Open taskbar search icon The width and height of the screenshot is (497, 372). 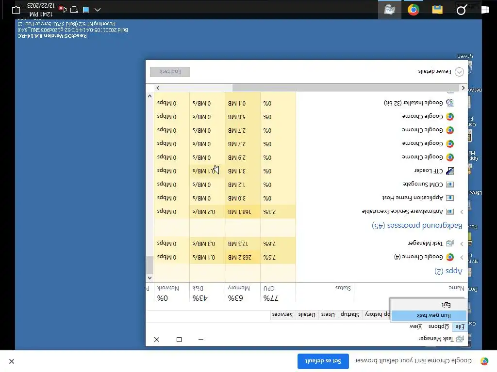pos(462,10)
